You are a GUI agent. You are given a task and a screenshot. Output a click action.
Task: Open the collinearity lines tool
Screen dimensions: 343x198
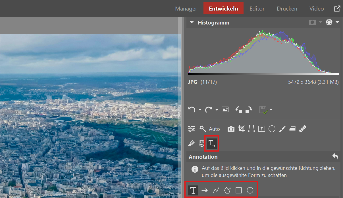coord(251,129)
